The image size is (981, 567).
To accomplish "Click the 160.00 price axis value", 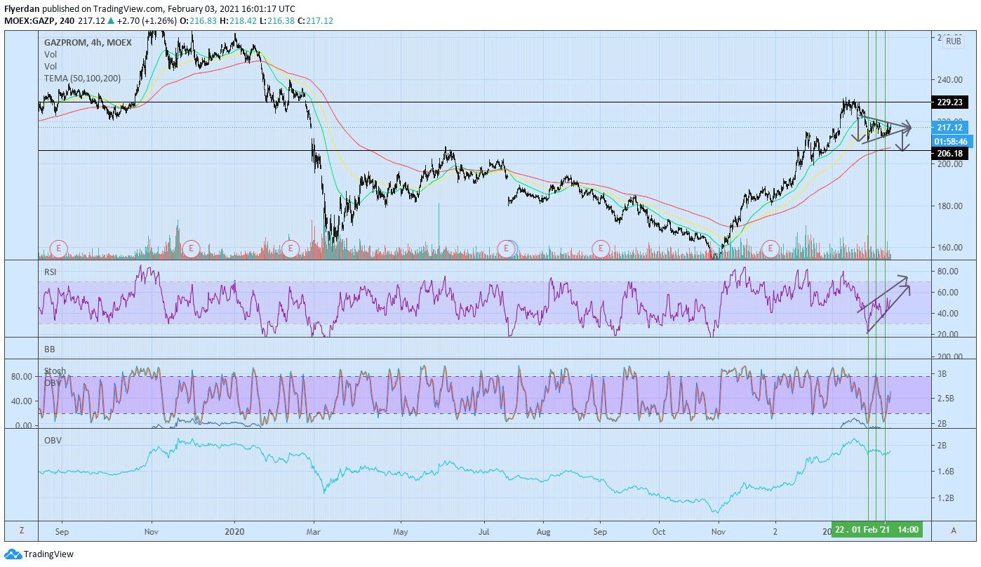I will 949,248.
